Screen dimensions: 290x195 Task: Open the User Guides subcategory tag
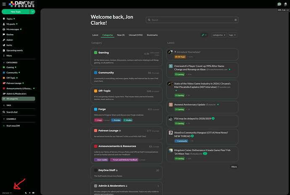click(101, 160)
